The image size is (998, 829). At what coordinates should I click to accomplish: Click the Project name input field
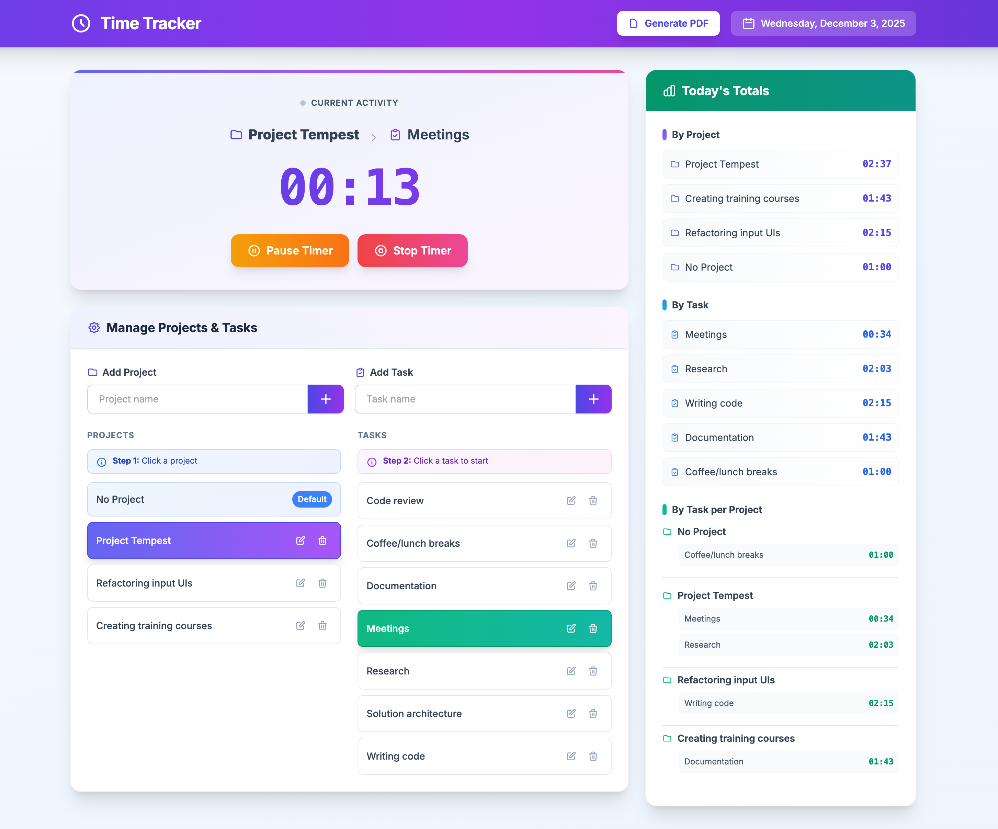tap(197, 399)
